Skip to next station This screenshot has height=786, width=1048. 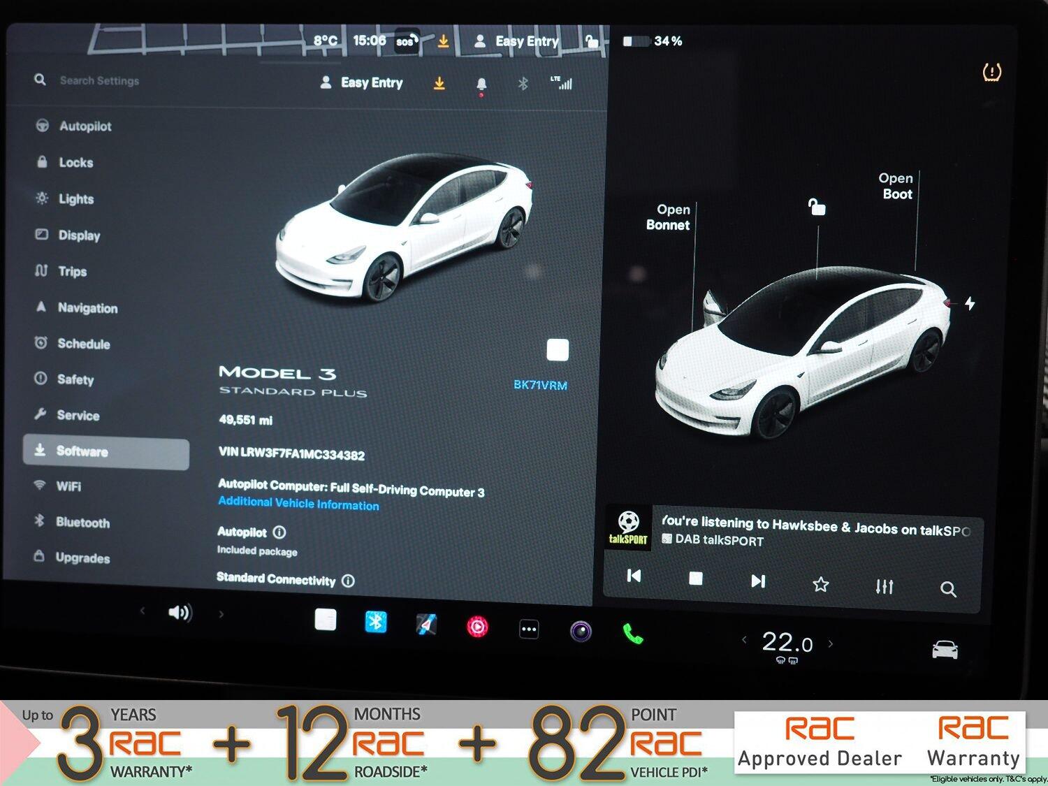pos(758,581)
